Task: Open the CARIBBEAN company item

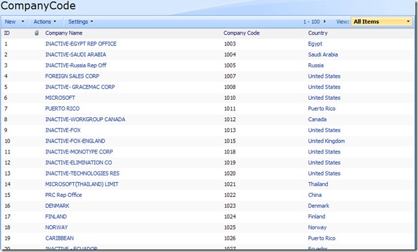Action: [60, 238]
